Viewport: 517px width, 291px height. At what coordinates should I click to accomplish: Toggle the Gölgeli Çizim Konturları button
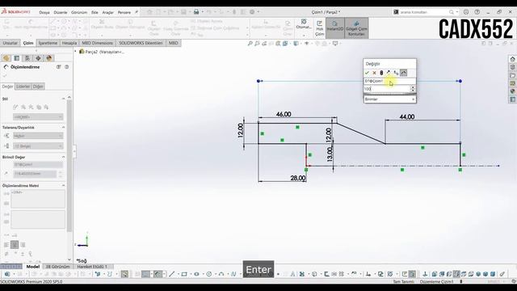pyautogui.click(x=356, y=28)
